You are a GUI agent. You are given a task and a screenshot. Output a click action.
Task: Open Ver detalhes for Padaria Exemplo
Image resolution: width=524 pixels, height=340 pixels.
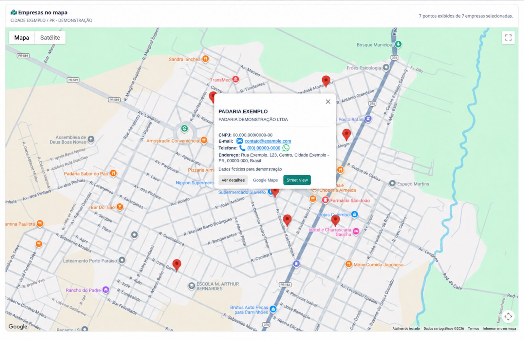pyautogui.click(x=233, y=180)
